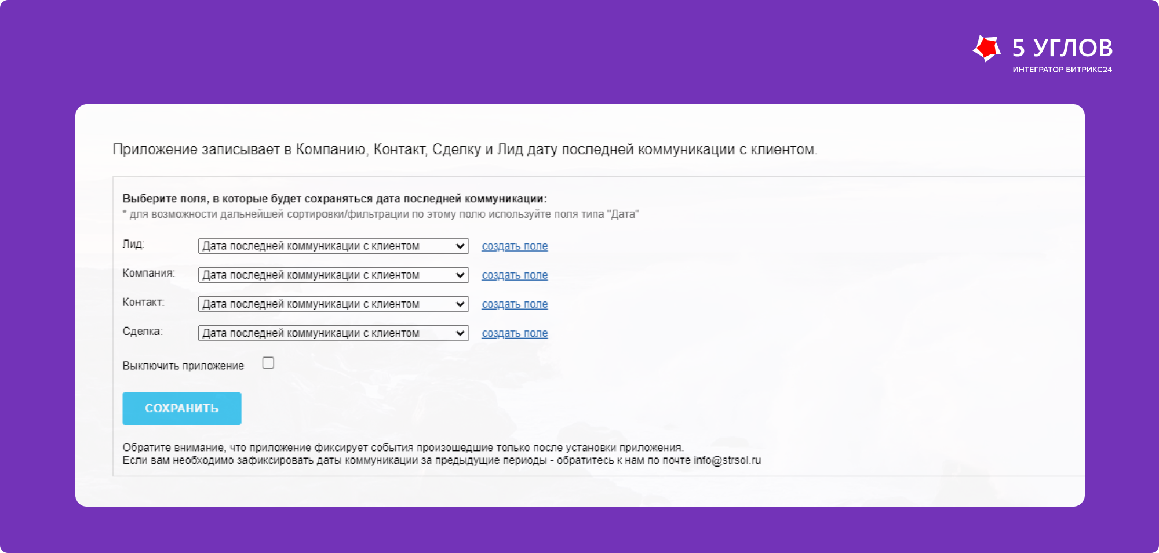Click the 'Контакт:' label
The width and height of the screenshot is (1159, 553).
pos(143,302)
